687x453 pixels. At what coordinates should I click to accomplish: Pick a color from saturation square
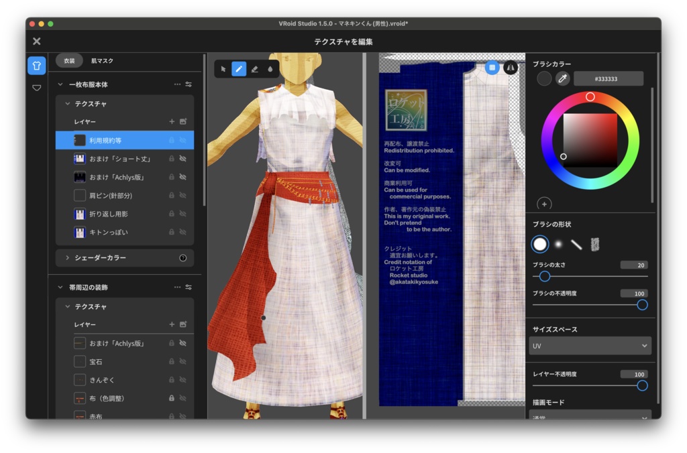click(x=590, y=141)
